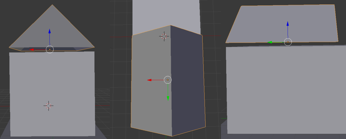Grab the blue Z-axis arrow on the slanted roof
The height and width of the screenshot is (139, 346).
(287, 24)
